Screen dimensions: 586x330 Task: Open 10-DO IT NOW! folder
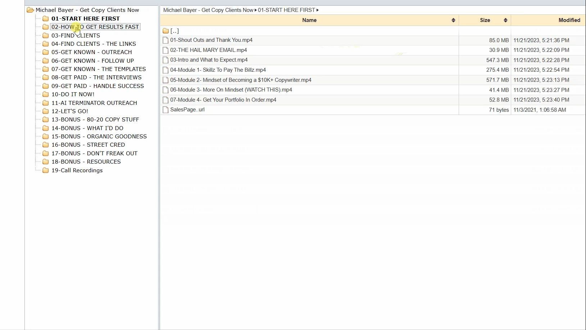tap(73, 94)
